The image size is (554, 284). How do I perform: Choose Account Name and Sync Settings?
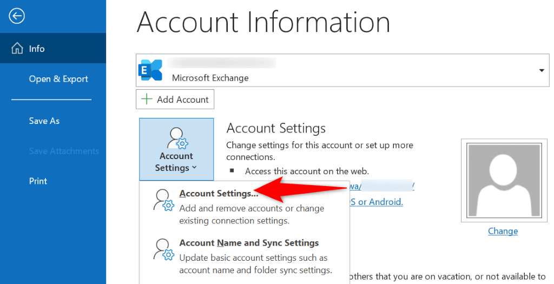(249, 243)
